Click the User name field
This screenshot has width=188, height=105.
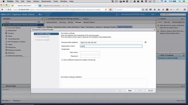point(90,52)
